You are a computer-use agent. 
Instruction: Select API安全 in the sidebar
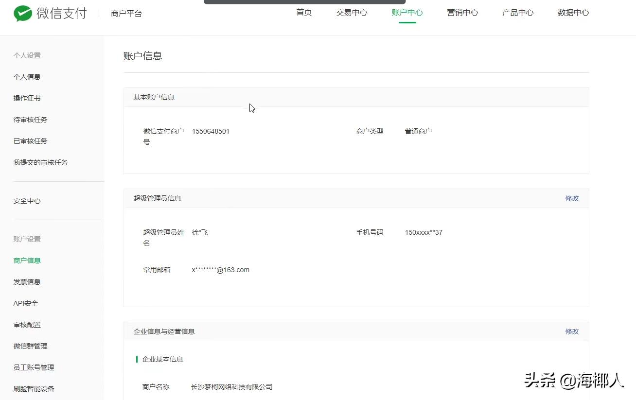pos(25,303)
